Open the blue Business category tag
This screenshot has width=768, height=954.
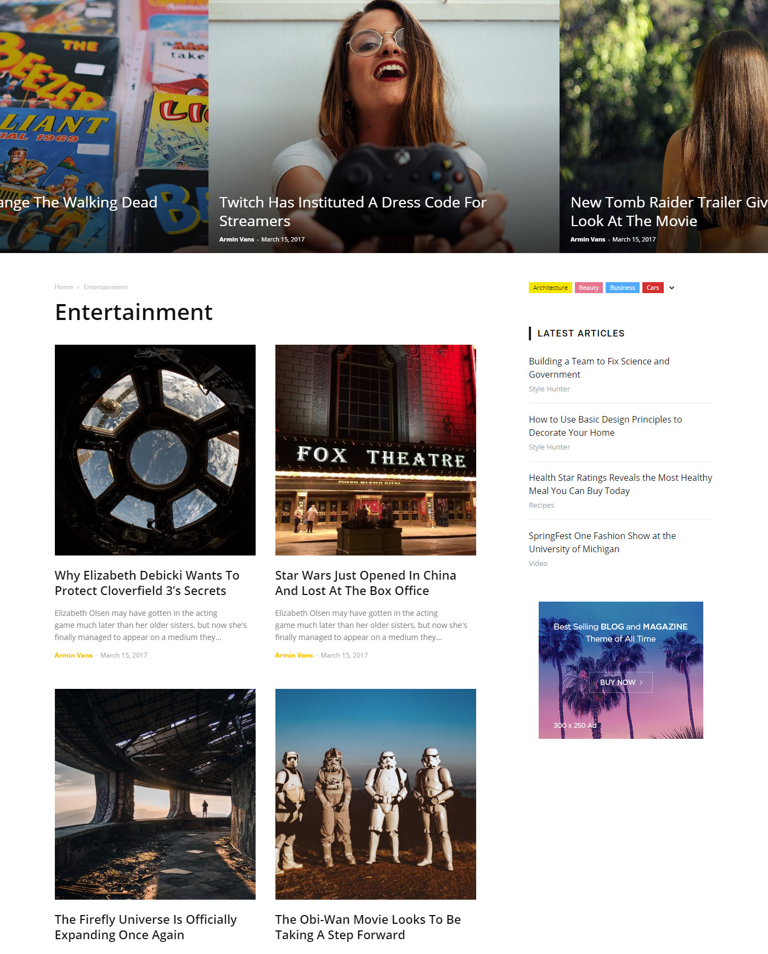622,288
